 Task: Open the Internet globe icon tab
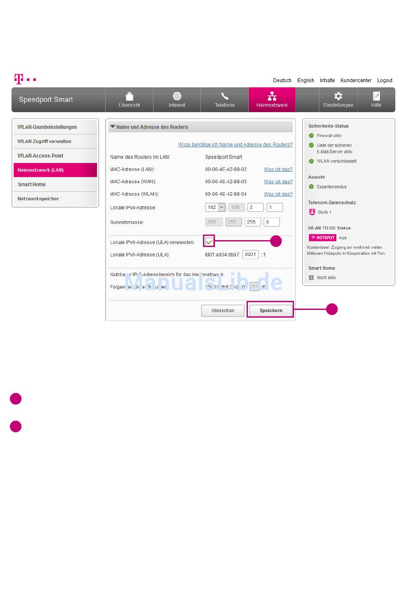[177, 100]
